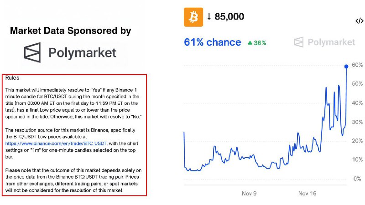Click the orange Bitcoin icon
Image resolution: width=365 pixels, height=205 pixels.
193,17
